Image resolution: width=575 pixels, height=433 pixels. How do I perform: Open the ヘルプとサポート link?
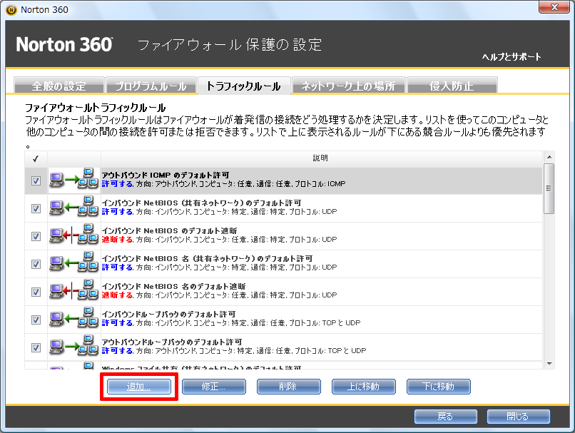pyautogui.click(x=511, y=57)
